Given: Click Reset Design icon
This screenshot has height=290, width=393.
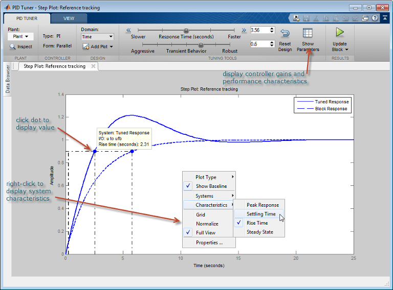Looking at the screenshot, I should (x=285, y=33).
